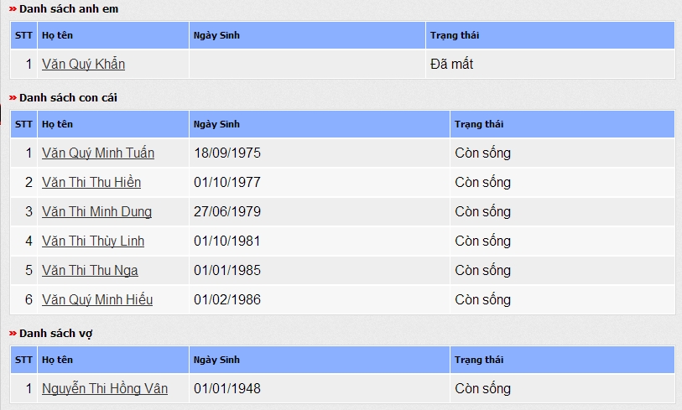This screenshot has width=682, height=410.
Task: Click the Nguyễn Thi Hồng Vân link
Action: coord(105,388)
